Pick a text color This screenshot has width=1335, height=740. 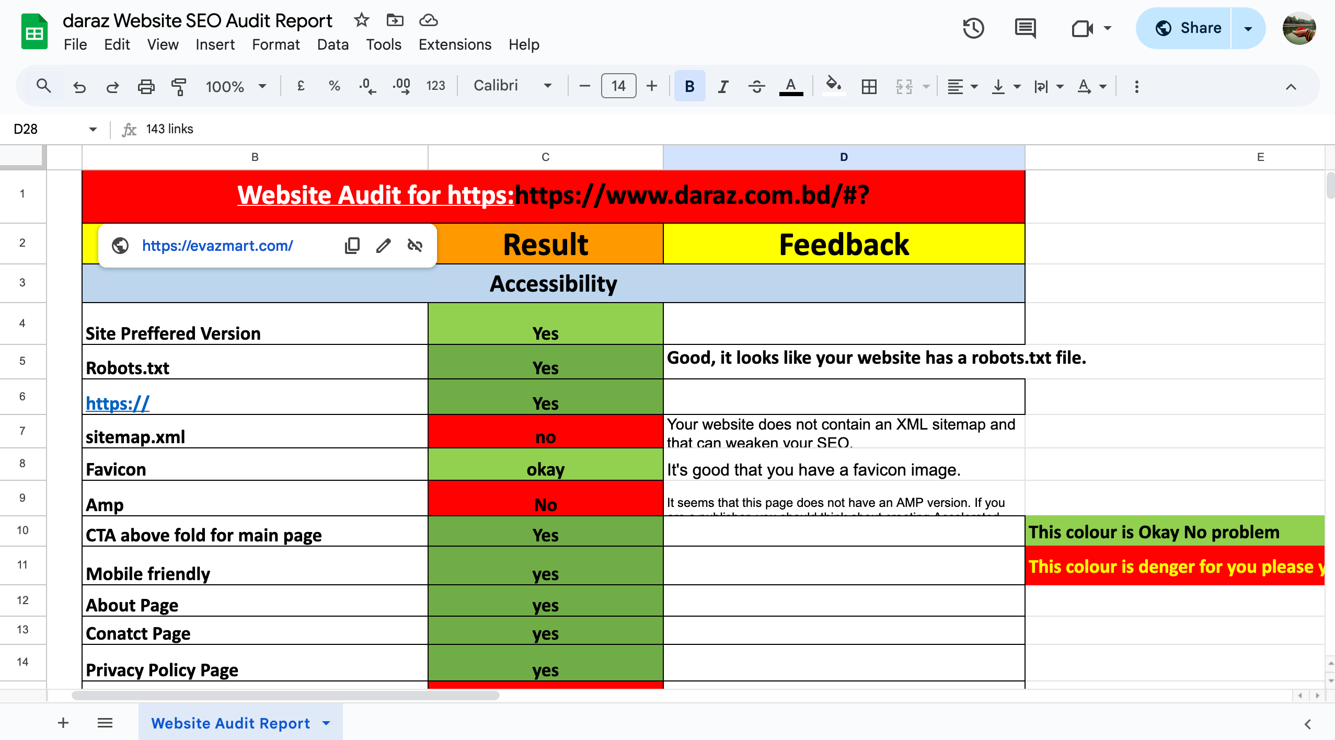point(790,86)
